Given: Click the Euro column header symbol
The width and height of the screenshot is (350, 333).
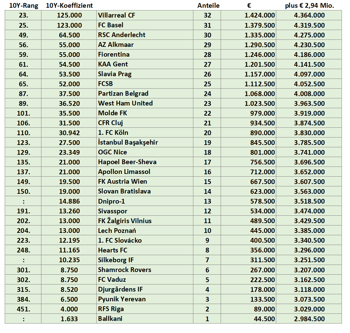Looking at the screenshot, I should [249, 6].
